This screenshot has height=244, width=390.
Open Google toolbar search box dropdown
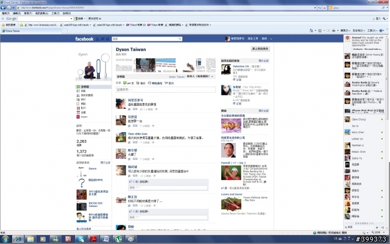(x=71, y=19)
